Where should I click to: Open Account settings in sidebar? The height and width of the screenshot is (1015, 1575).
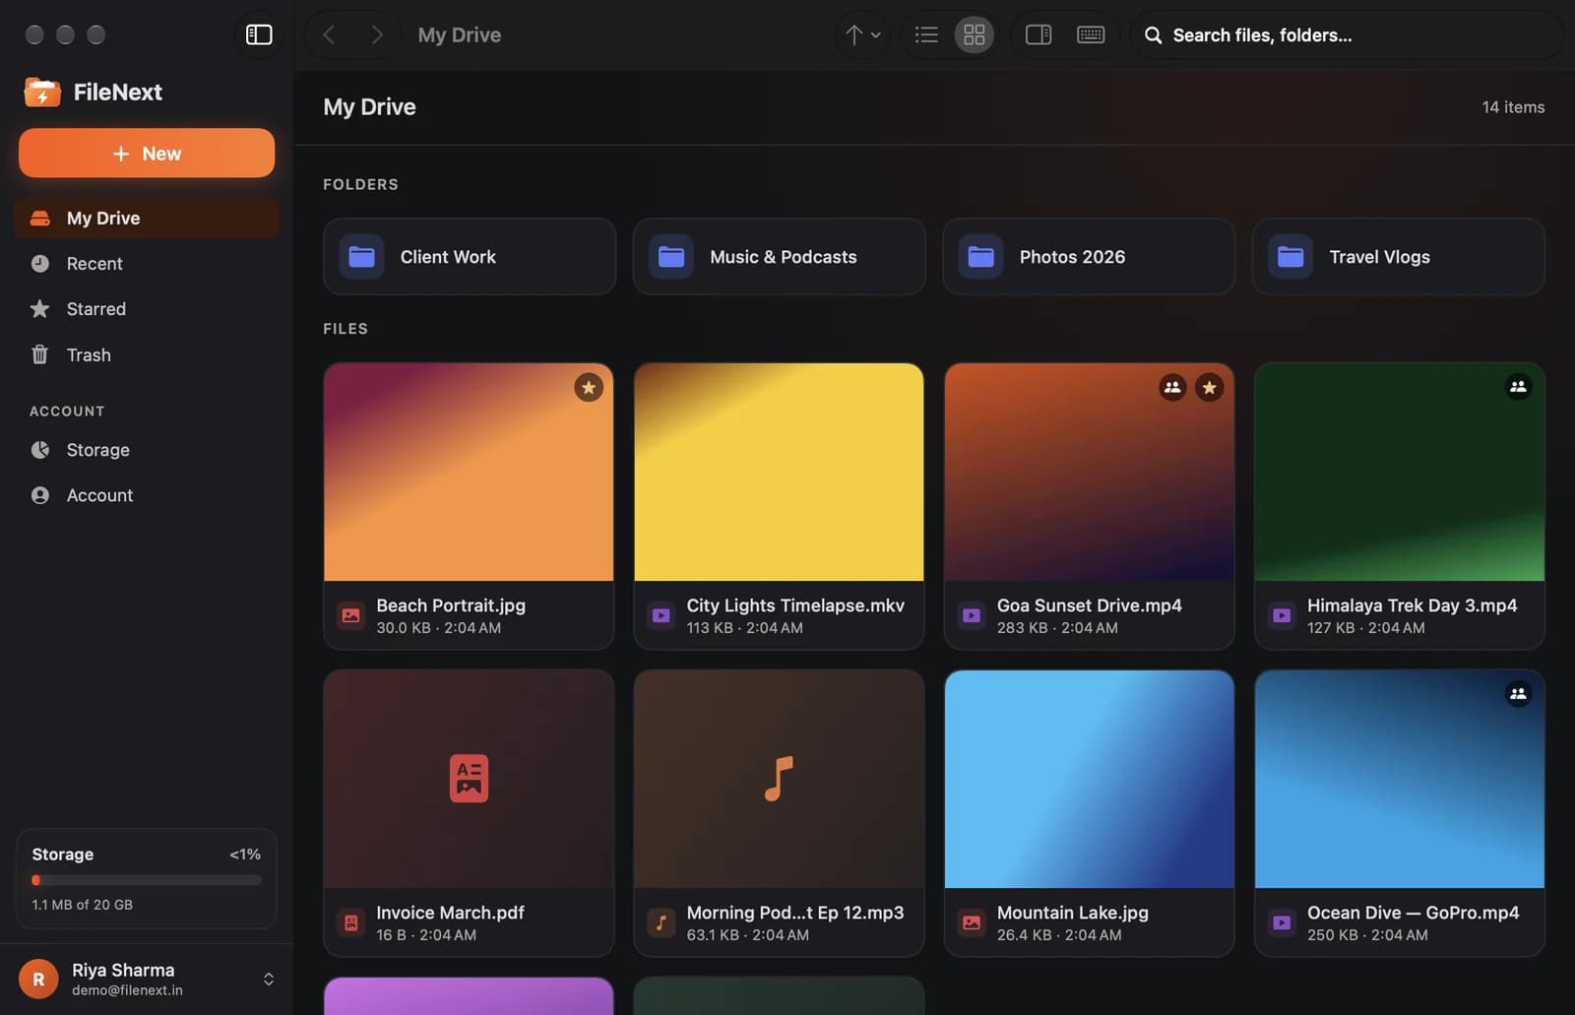pyautogui.click(x=147, y=495)
